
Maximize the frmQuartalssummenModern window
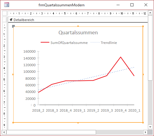(132, 5)
